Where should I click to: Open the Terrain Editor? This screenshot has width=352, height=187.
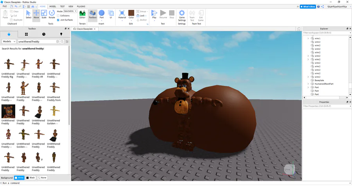(83, 15)
